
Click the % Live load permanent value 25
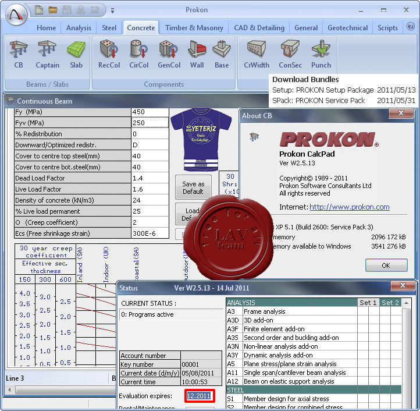click(x=150, y=211)
